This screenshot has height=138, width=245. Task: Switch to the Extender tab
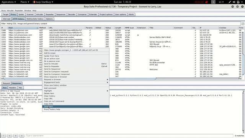[x=93, y=15]
